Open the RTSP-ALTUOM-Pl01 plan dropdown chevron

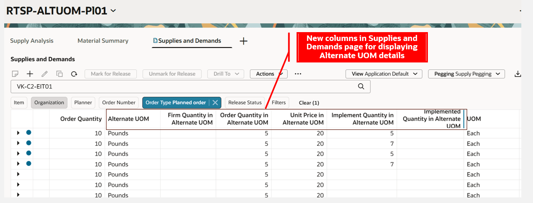click(113, 11)
